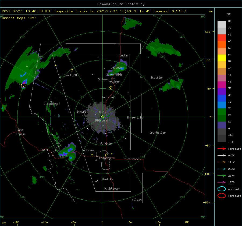Click the yellow diamond marker near RedDeer

pyautogui.click(x=111, y=87)
